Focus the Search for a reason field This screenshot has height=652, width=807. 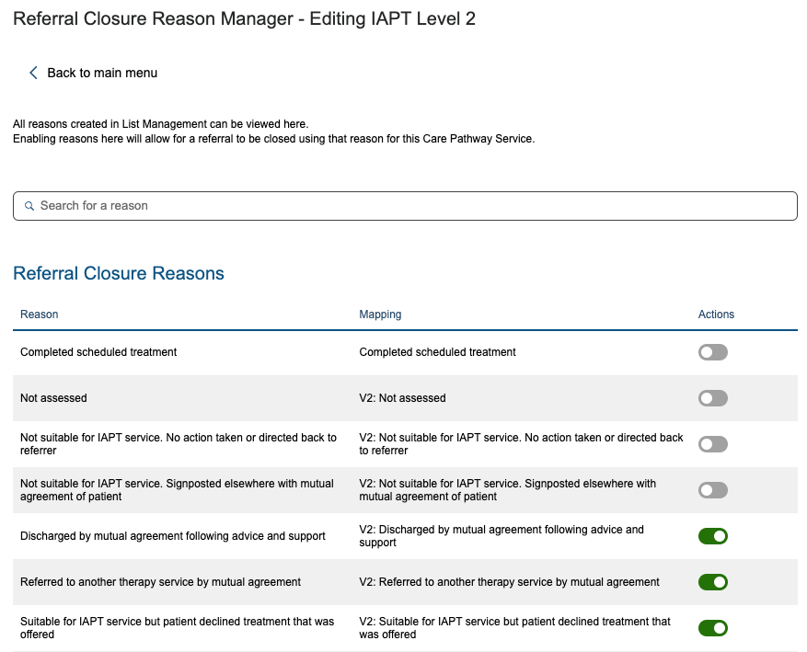(x=405, y=206)
